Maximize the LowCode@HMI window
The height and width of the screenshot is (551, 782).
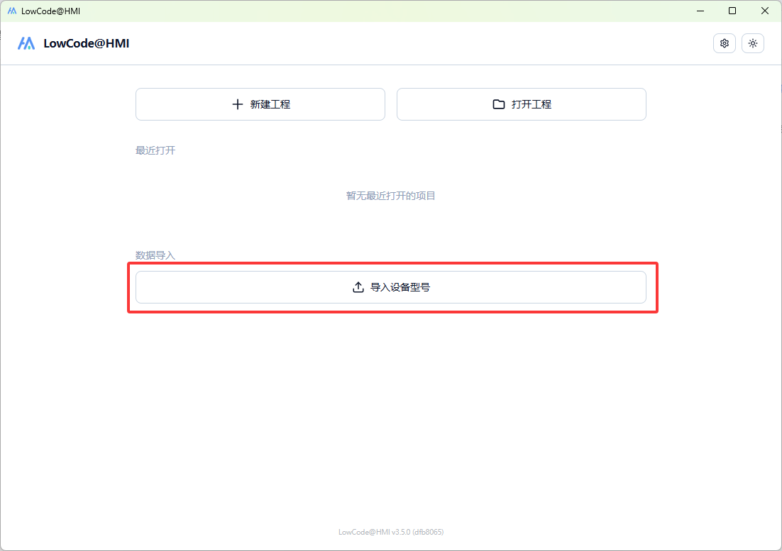[732, 11]
